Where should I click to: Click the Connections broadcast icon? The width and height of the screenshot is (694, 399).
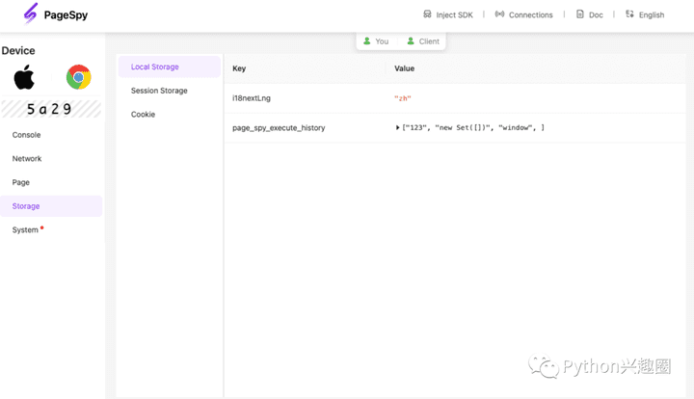click(499, 14)
